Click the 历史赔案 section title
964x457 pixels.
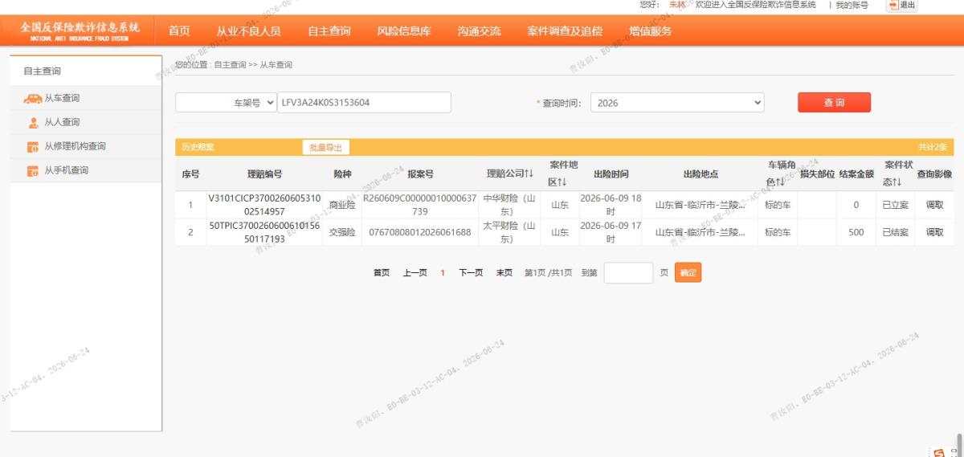(x=198, y=148)
